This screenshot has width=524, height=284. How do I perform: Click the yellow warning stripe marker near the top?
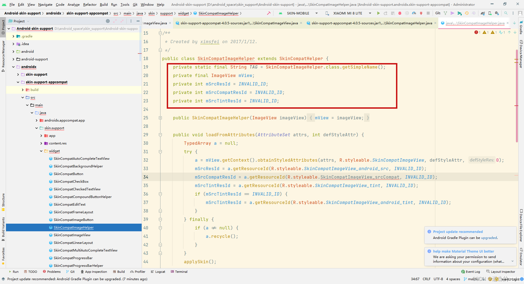516,59
